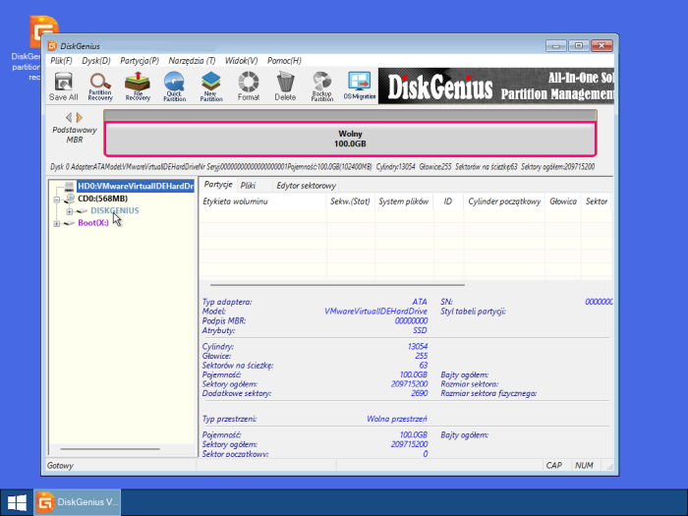Open the Backup Partition tool
The height and width of the screenshot is (516, 688).
click(322, 86)
